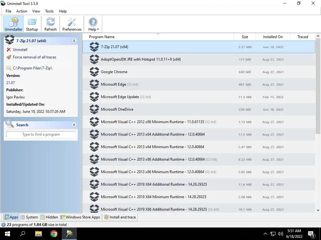
Task: Sort the list by Program Name column
Action: click(158, 37)
